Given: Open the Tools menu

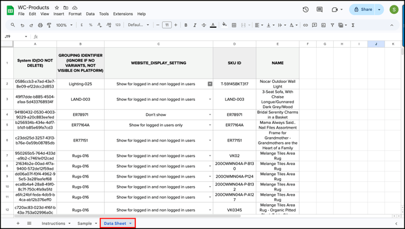Looking at the screenshot, I should pyautogui.click(x=104, y=14).
